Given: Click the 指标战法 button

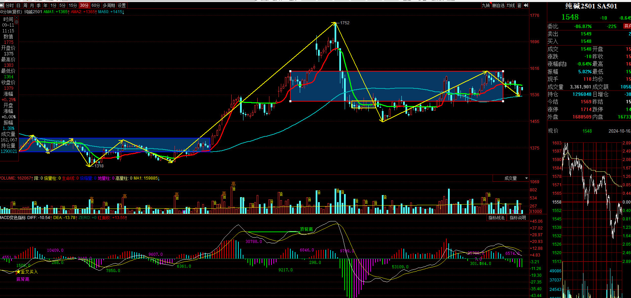Looking at the screenshot, I should coord(496,218).
